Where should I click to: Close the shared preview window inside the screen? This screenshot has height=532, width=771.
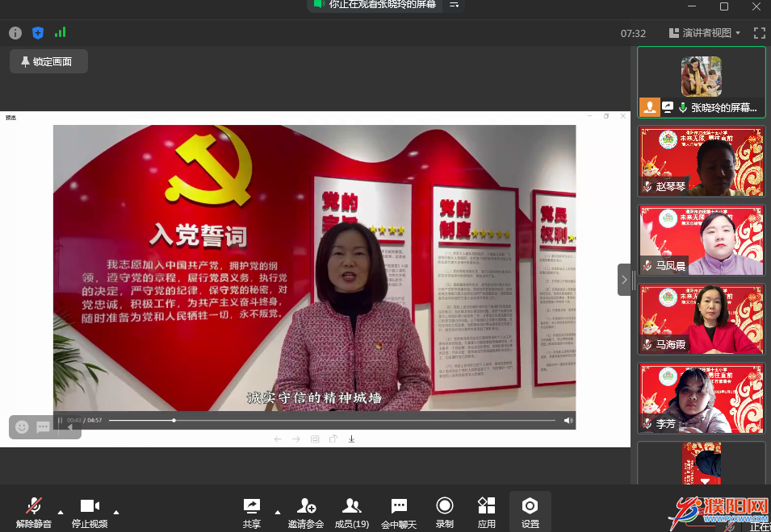pyautogui.click(x=623, y=116)
